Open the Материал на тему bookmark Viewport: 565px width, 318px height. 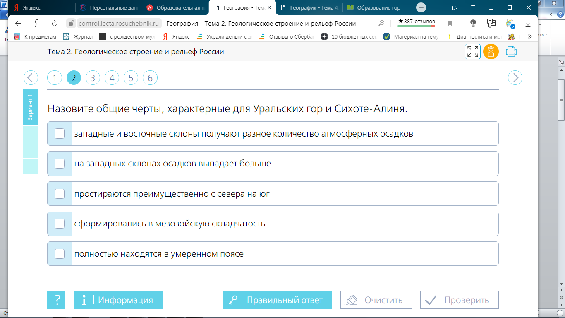pos(411,36)
